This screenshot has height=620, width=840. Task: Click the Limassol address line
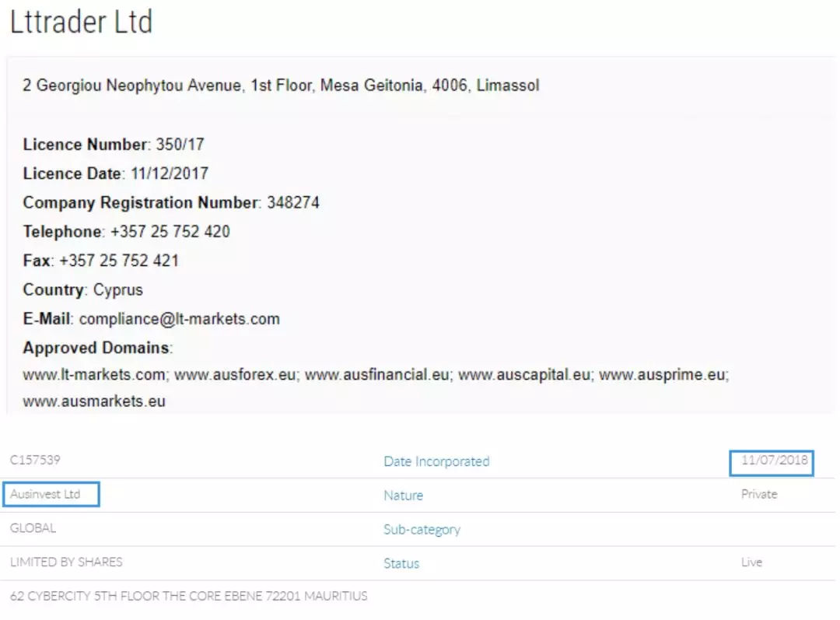point(281,86)
